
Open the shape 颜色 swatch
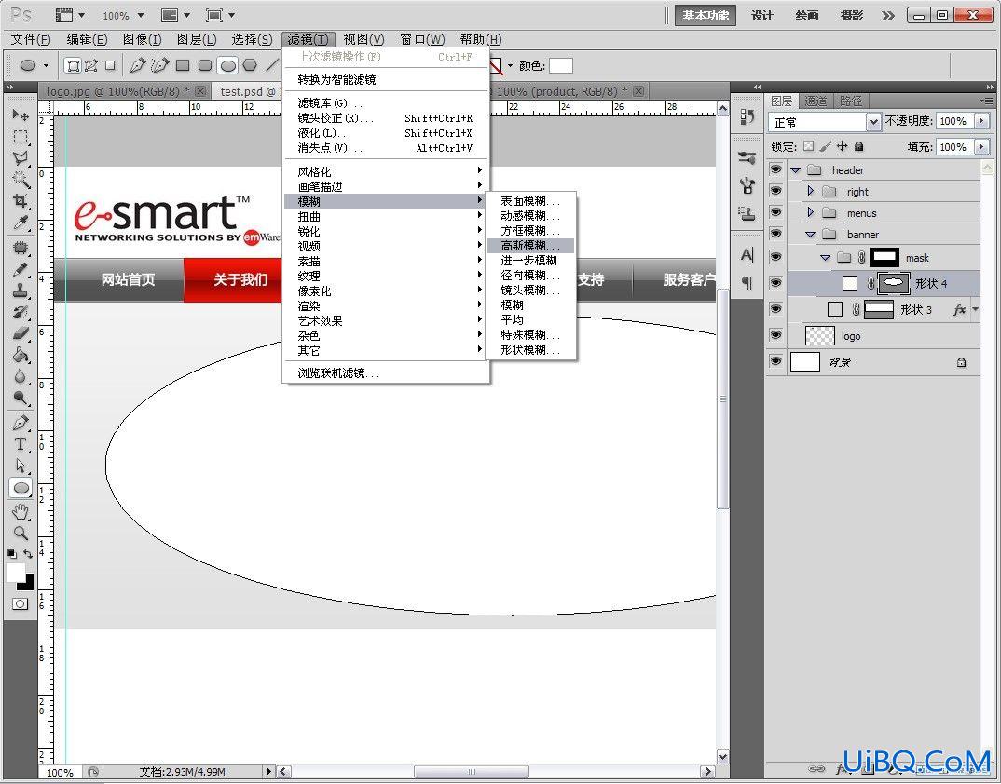pyautogui.click(x=560, y=65)
